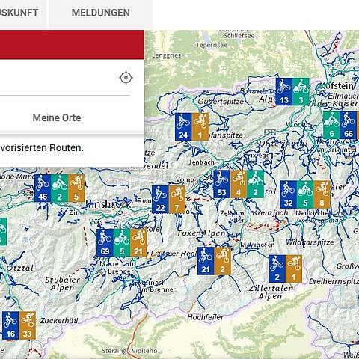This screenshot has width=359, height=359.
Task: Click green marker with 5 beside 32
Action: (305, 194)
